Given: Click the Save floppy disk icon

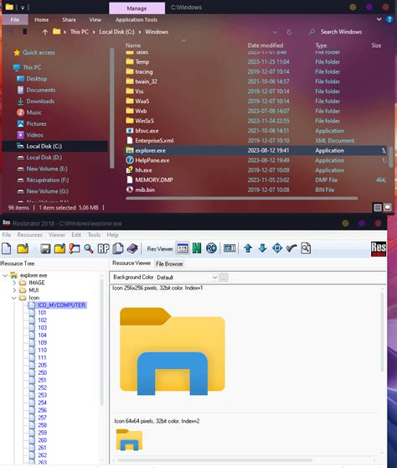Looking at the screenshot, I should [x=45, y=248].
